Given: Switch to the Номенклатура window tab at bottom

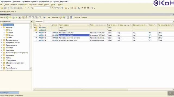Looking at the screenshot, I should pyautogui.click(x=10, y=93).
